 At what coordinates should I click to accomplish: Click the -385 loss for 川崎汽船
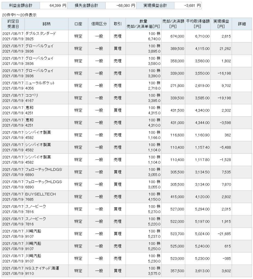click(227, 259)
